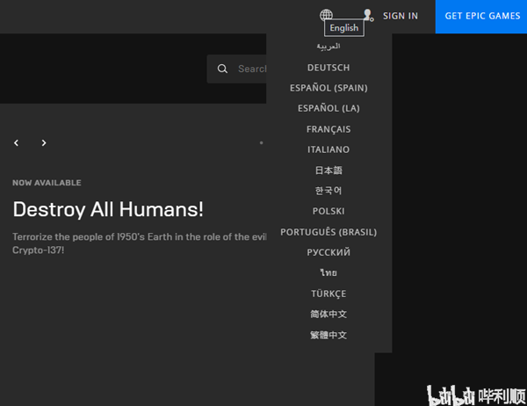The image size is (527, 406).
Task: Pick POLSKI from language list
Action: point(328,211)
